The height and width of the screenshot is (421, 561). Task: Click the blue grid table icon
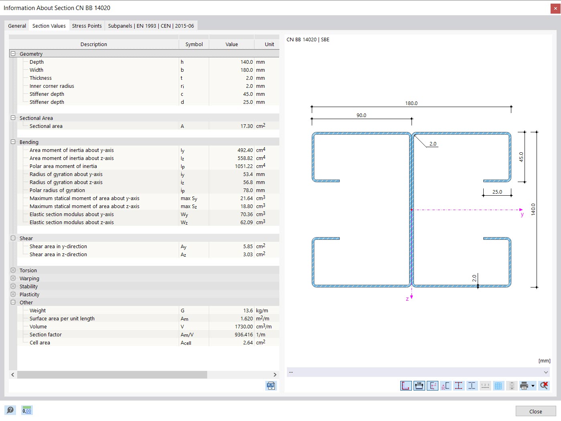click(498, 386)
